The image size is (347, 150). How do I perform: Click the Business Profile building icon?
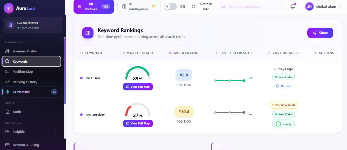pos(8,51)
